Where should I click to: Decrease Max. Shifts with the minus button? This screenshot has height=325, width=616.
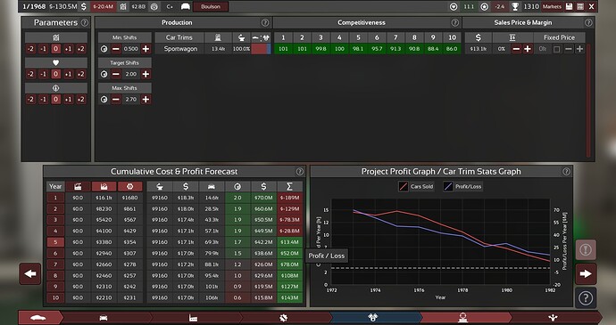tap(116, 100)
